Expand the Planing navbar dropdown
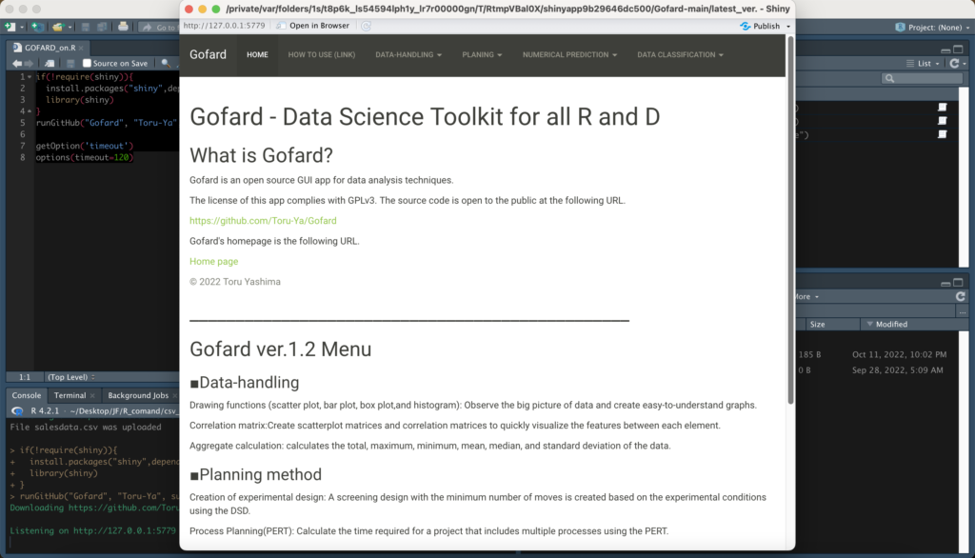 (x=482, y=55)
